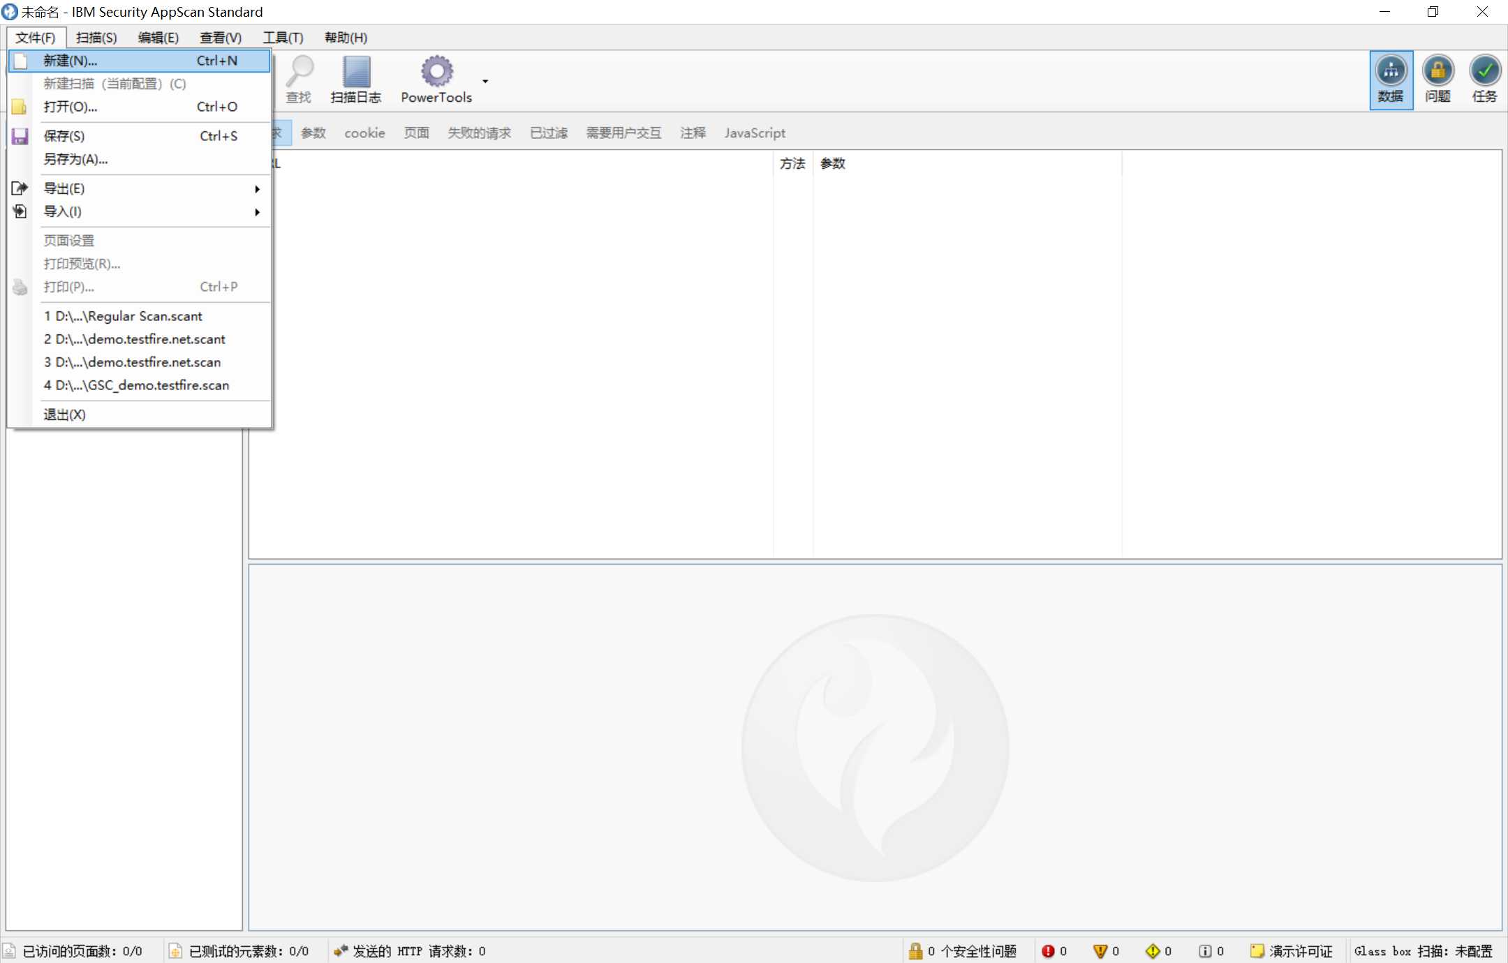Sort by the 参数 column header
The image size is (1508, 963).
[x=967, y=163]
